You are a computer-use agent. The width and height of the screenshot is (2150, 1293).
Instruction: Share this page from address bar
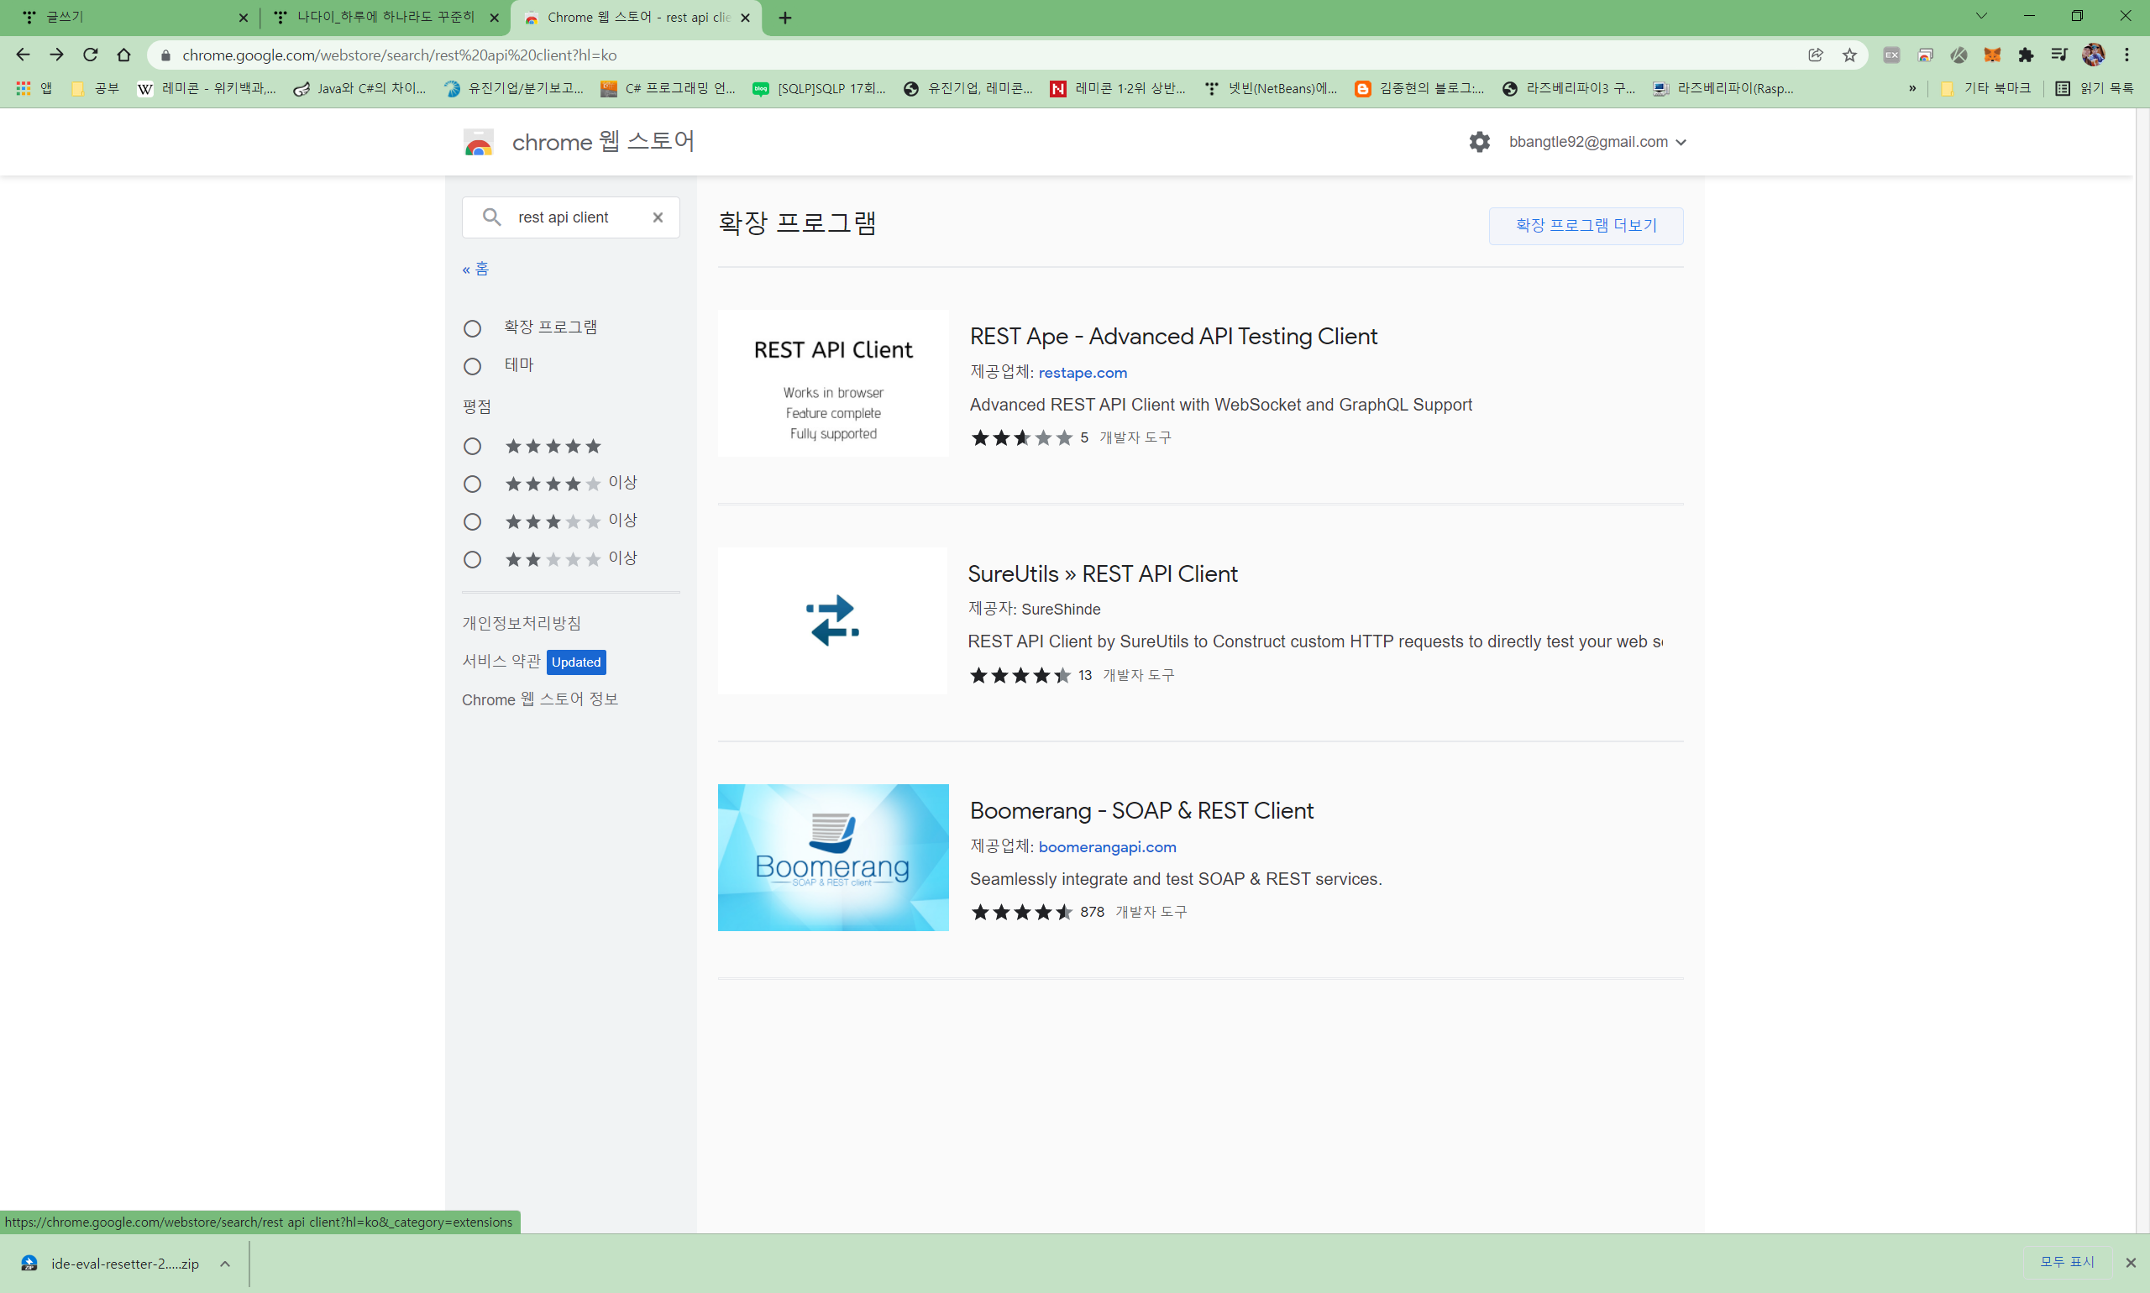pyautogui.click(x=1816, y=55)
